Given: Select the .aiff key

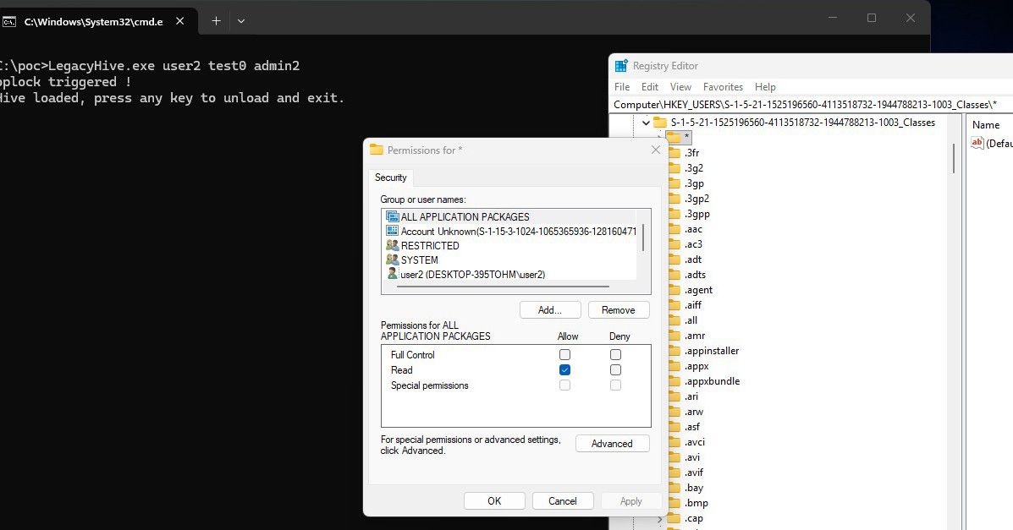Looking at the screenshot, I should click(693, 304).
